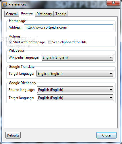Enable Scan clipboard for Urls
Screen dimensions: 122x144
[x=49, y=42]
